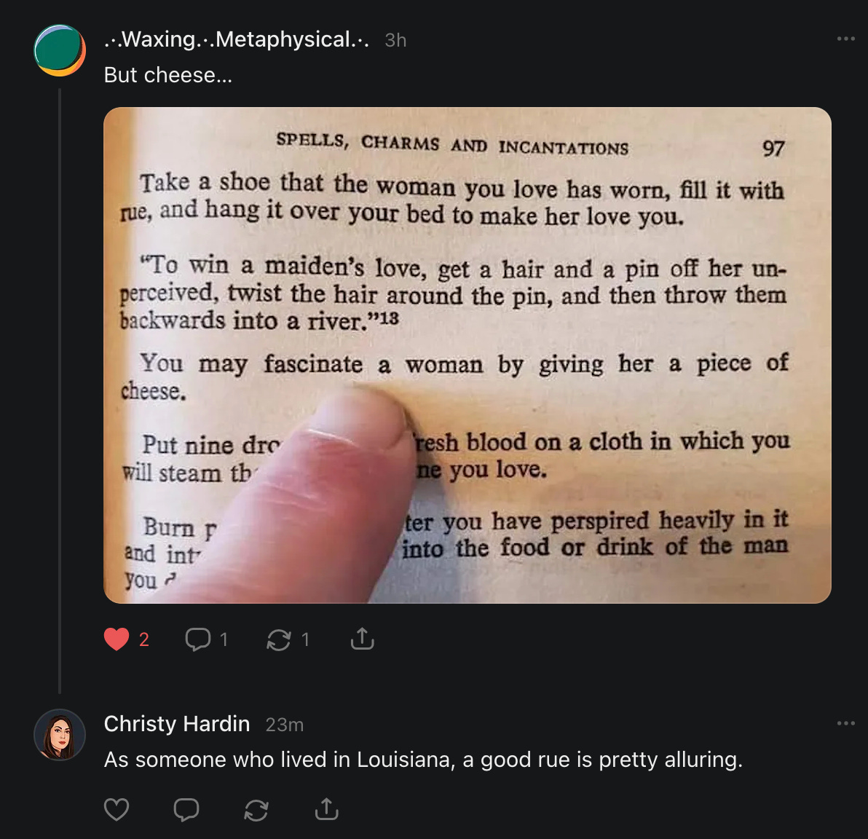
Task: Like Christy Hardin's reply
Action: point(117,809)
